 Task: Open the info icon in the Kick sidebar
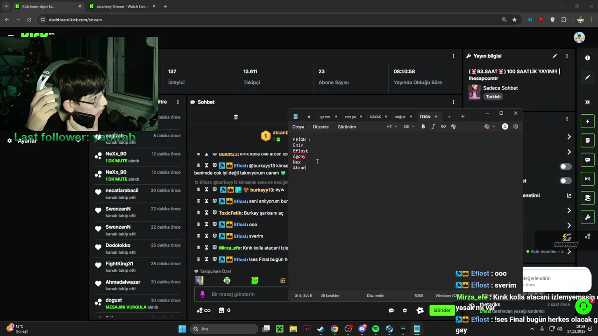pyautogui.click(x=588, y=58)
